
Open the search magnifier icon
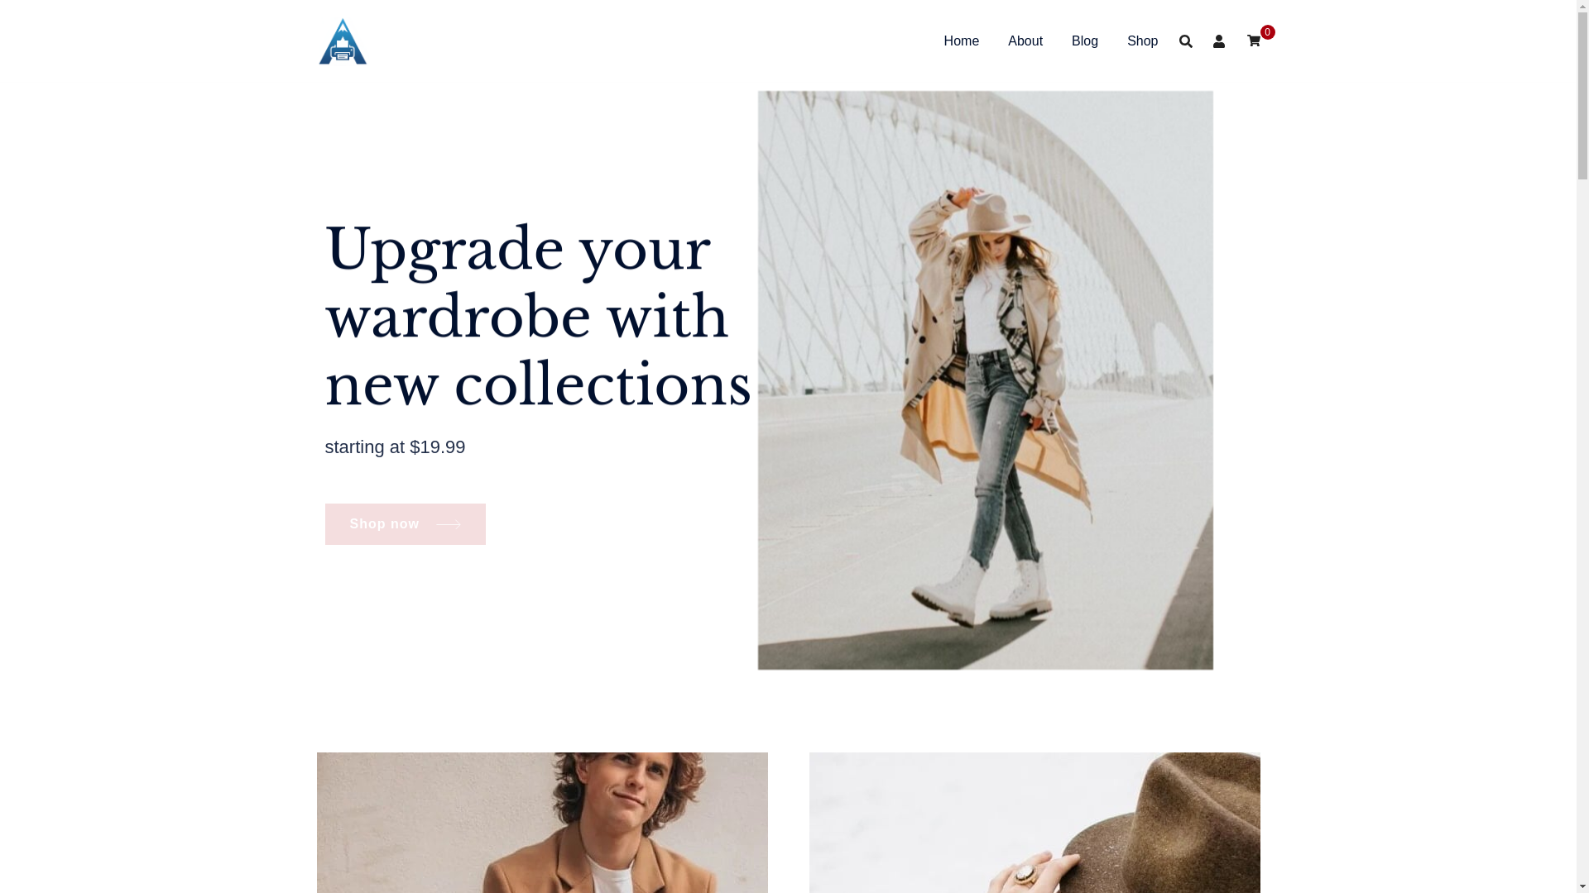(1186, 41)
